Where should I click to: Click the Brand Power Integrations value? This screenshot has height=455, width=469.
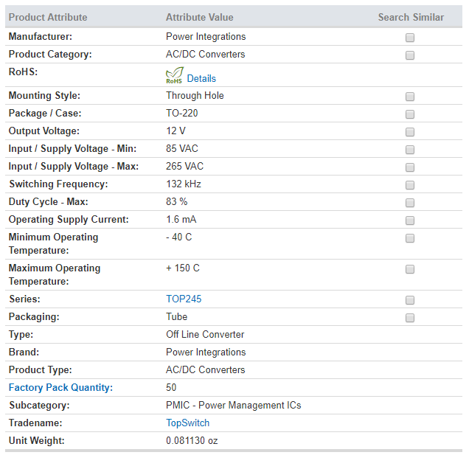click(206, 352)
